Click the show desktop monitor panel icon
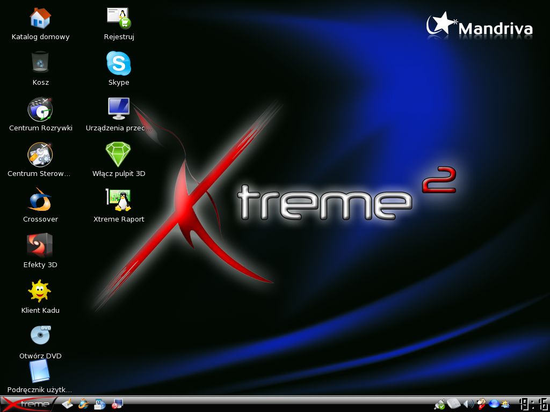The width and height of the screenshot is (550, 412). (117, 404)
